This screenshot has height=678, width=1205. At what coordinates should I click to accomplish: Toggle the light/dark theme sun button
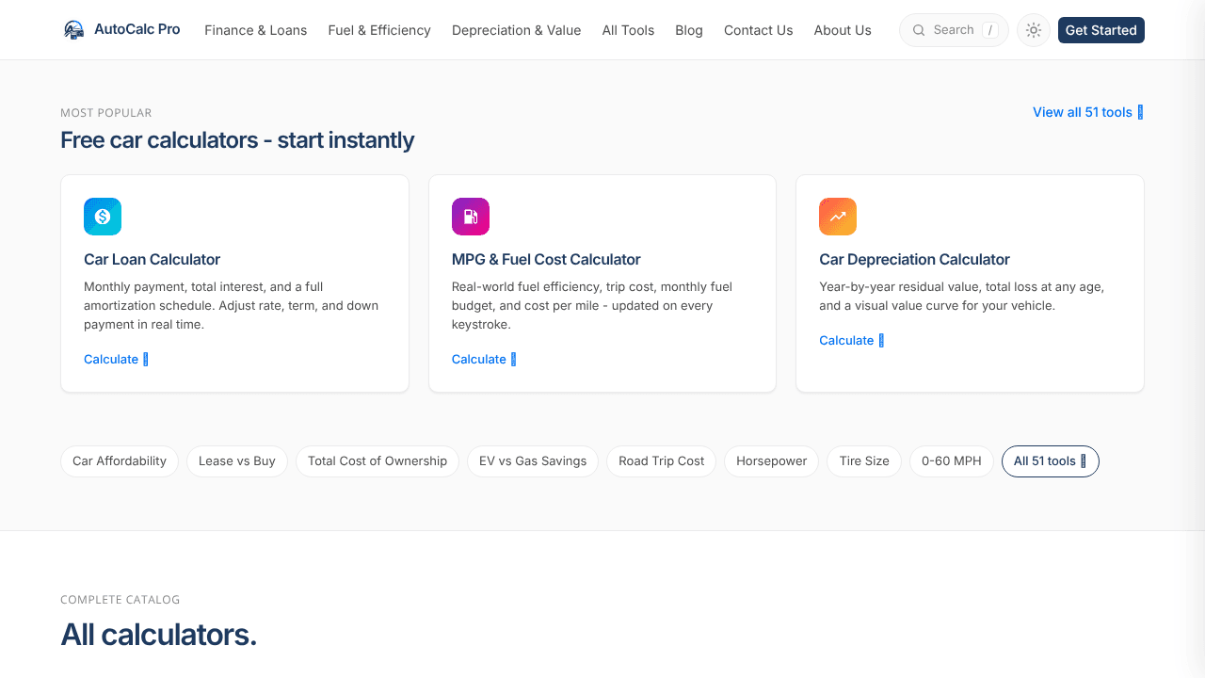(x=1034, y=30)
